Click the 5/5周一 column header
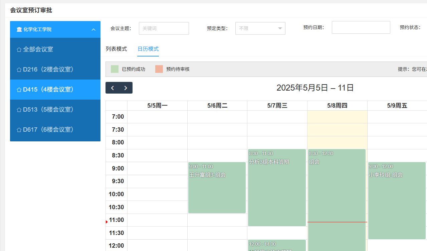 pyautogui.click(x=157, y=106)
